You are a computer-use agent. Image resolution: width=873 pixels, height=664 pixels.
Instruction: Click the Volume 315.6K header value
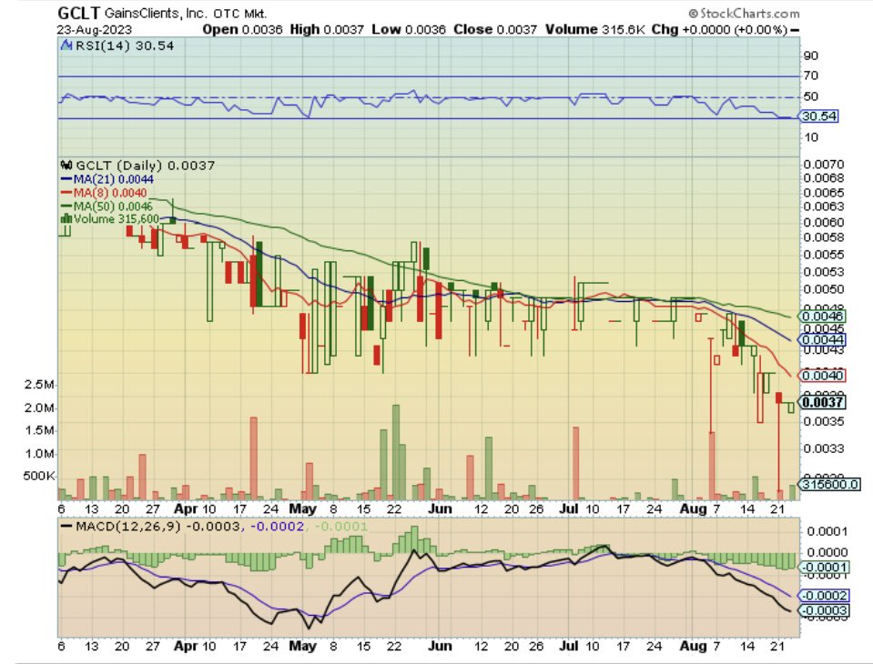point(594,29)
